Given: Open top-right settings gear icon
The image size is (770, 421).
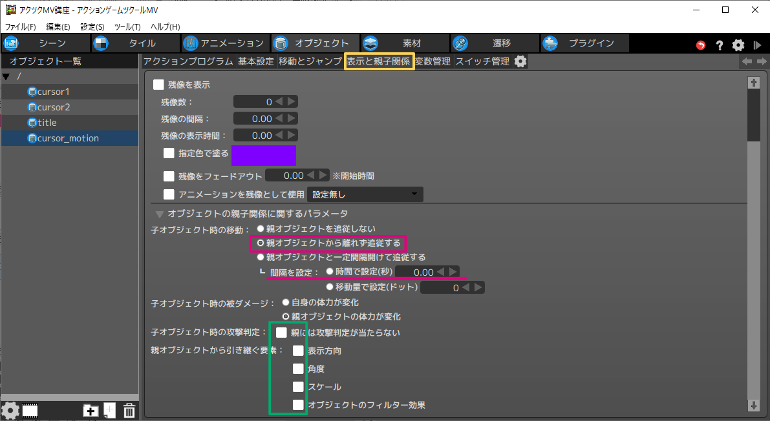Looking at the screenshot, I should (x=738, y=45).
